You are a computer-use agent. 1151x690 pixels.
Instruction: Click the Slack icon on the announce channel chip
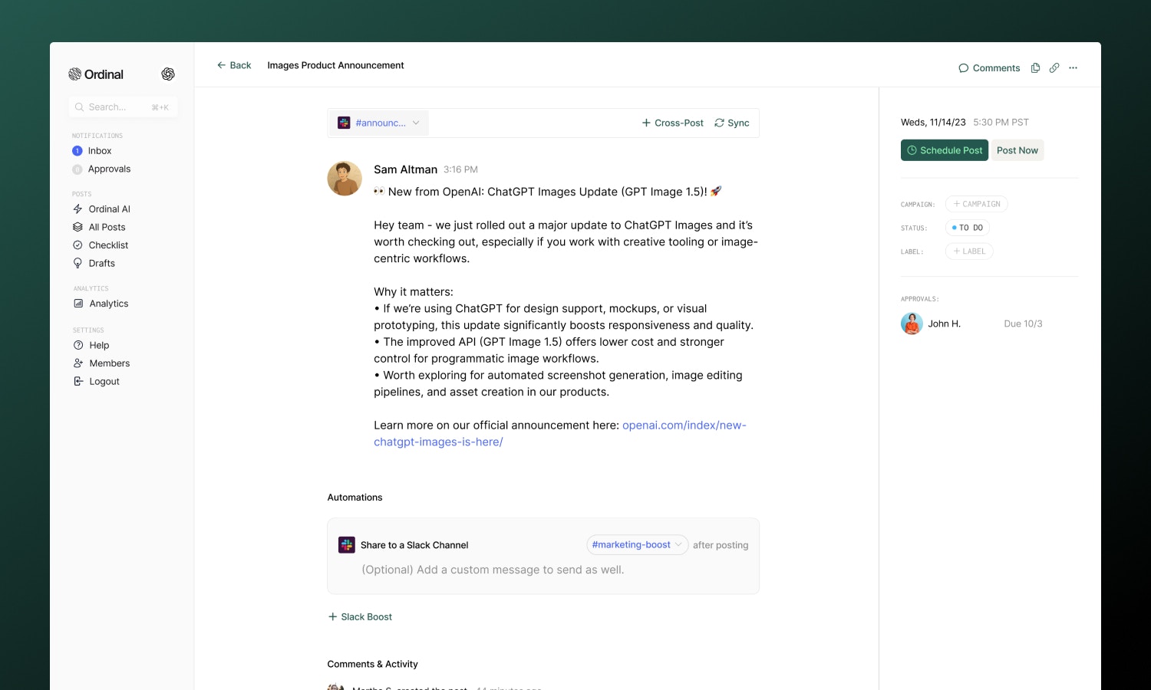click(344, 122)
